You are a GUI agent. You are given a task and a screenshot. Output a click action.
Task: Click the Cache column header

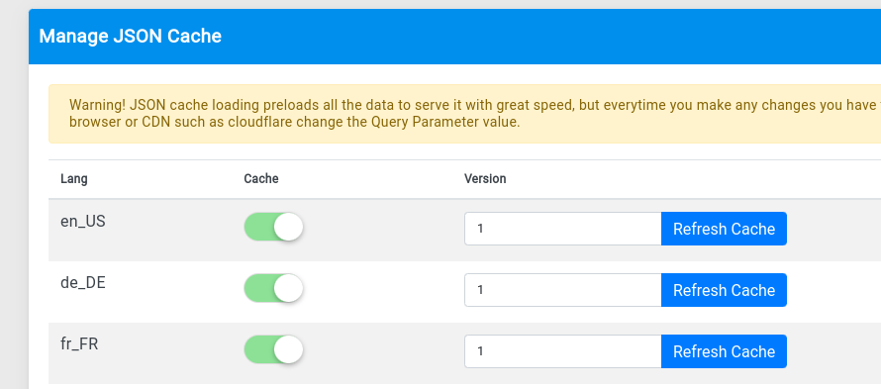pos(261,179)
